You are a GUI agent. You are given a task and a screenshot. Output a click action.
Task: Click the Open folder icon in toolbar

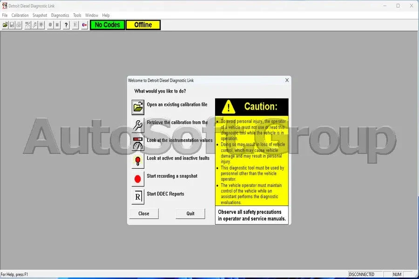[5, 25]
